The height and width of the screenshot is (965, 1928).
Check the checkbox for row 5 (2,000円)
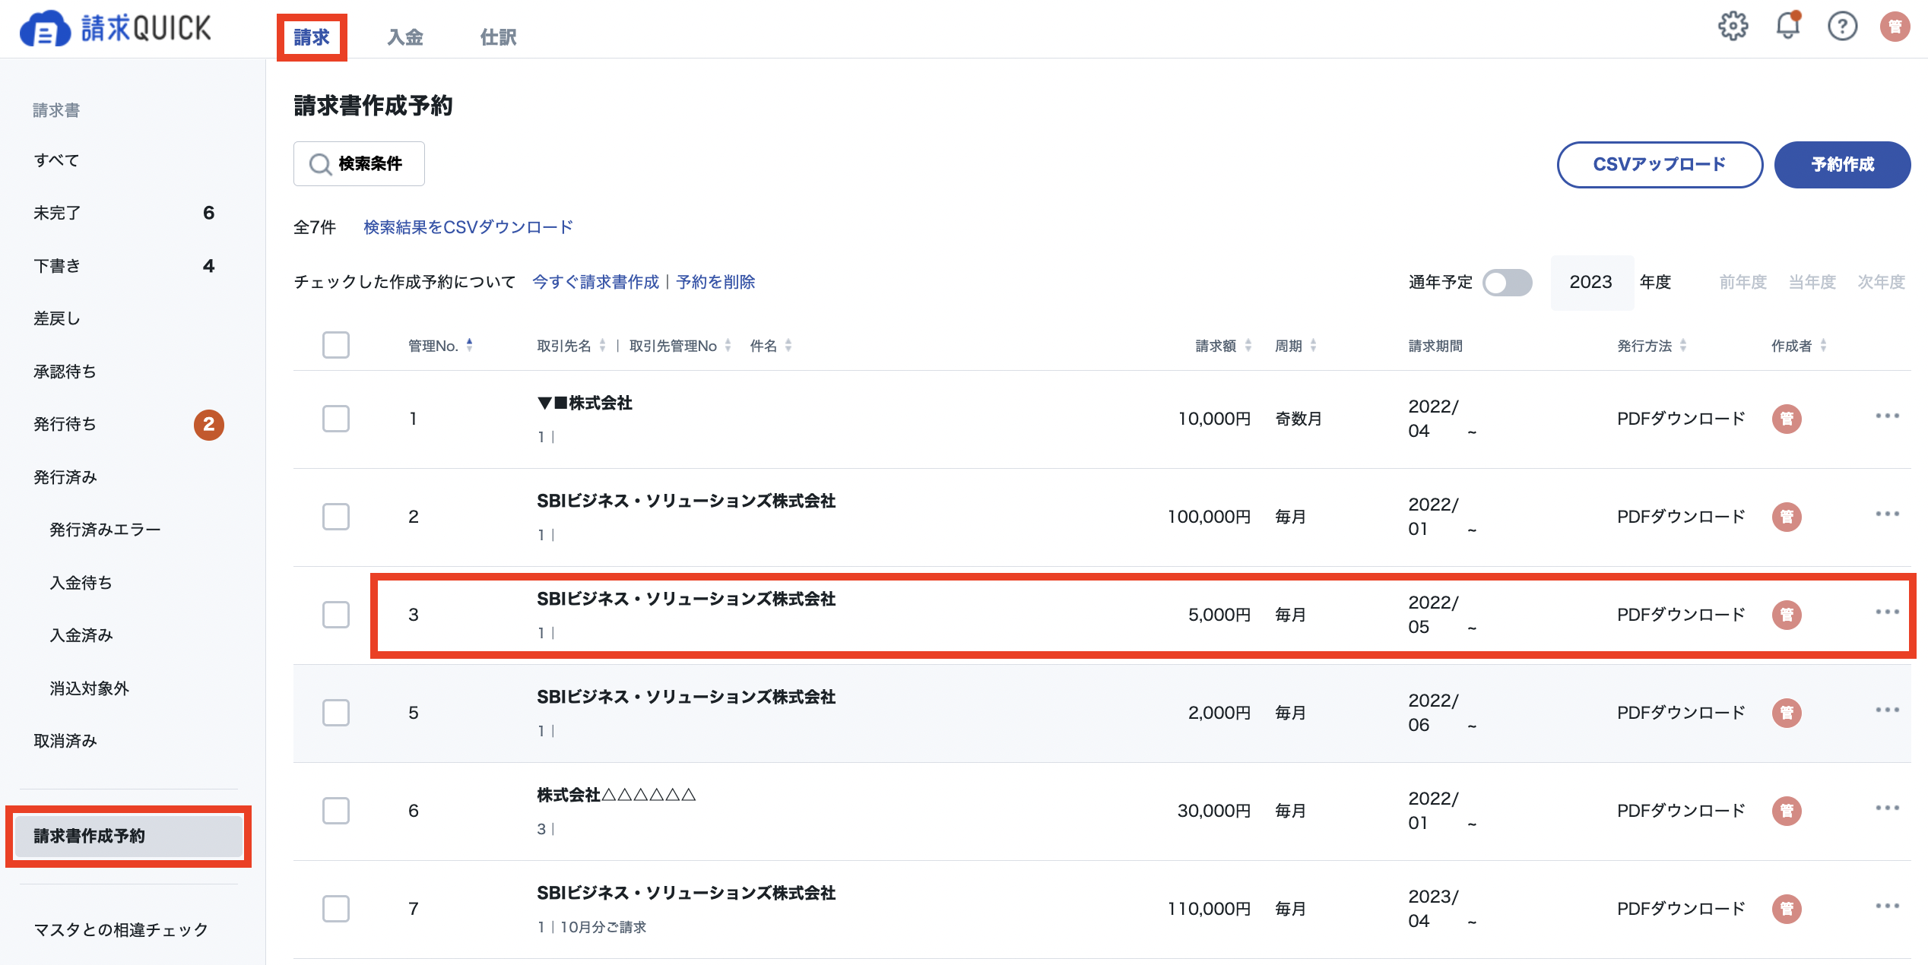click(x=335, y=713)
